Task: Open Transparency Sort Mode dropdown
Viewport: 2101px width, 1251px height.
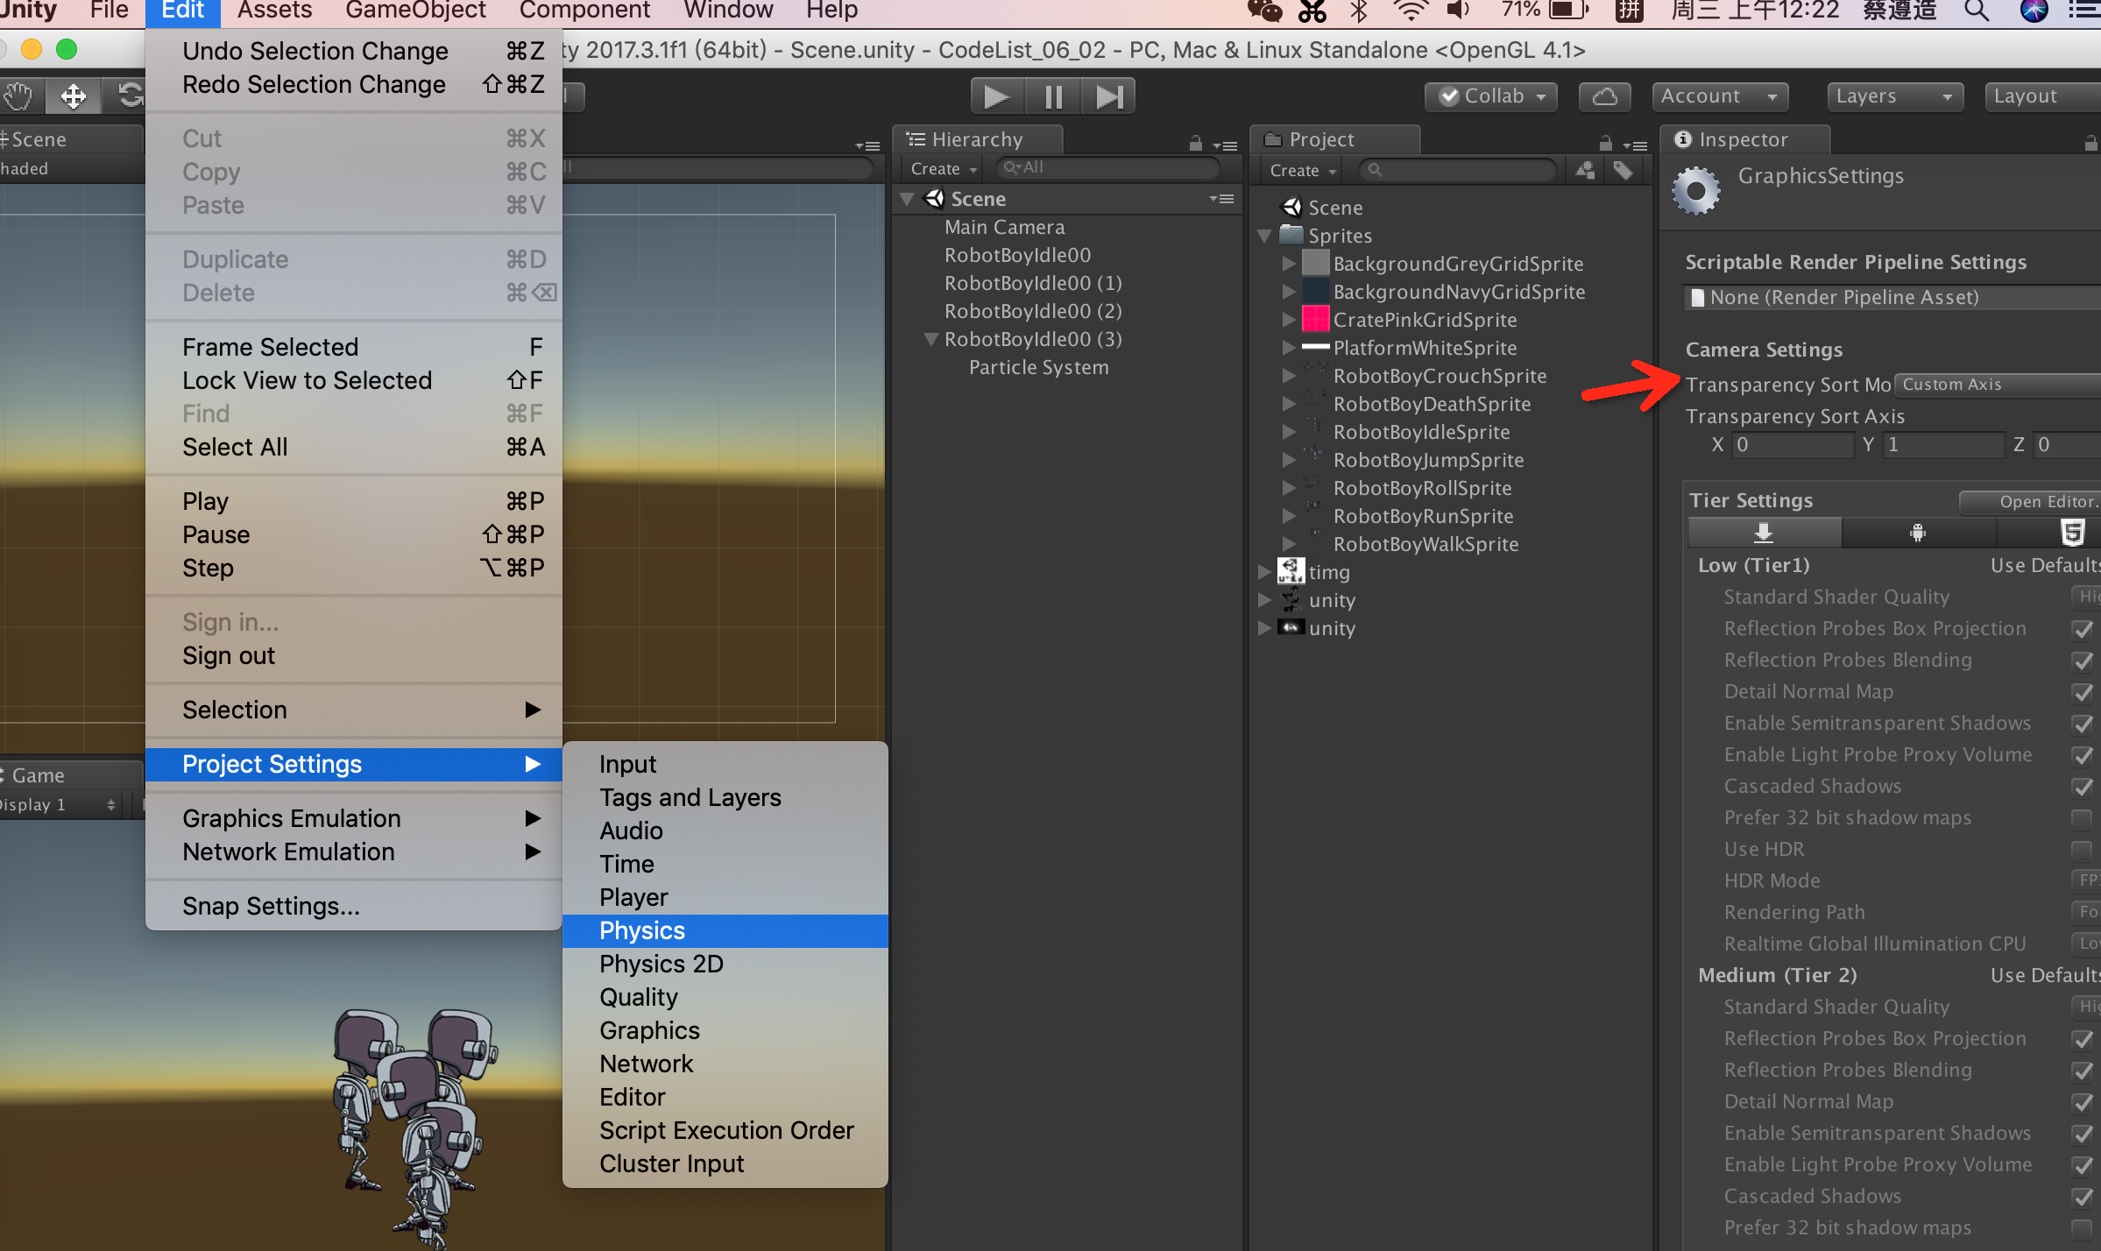Action: (x=1998, y=385)
